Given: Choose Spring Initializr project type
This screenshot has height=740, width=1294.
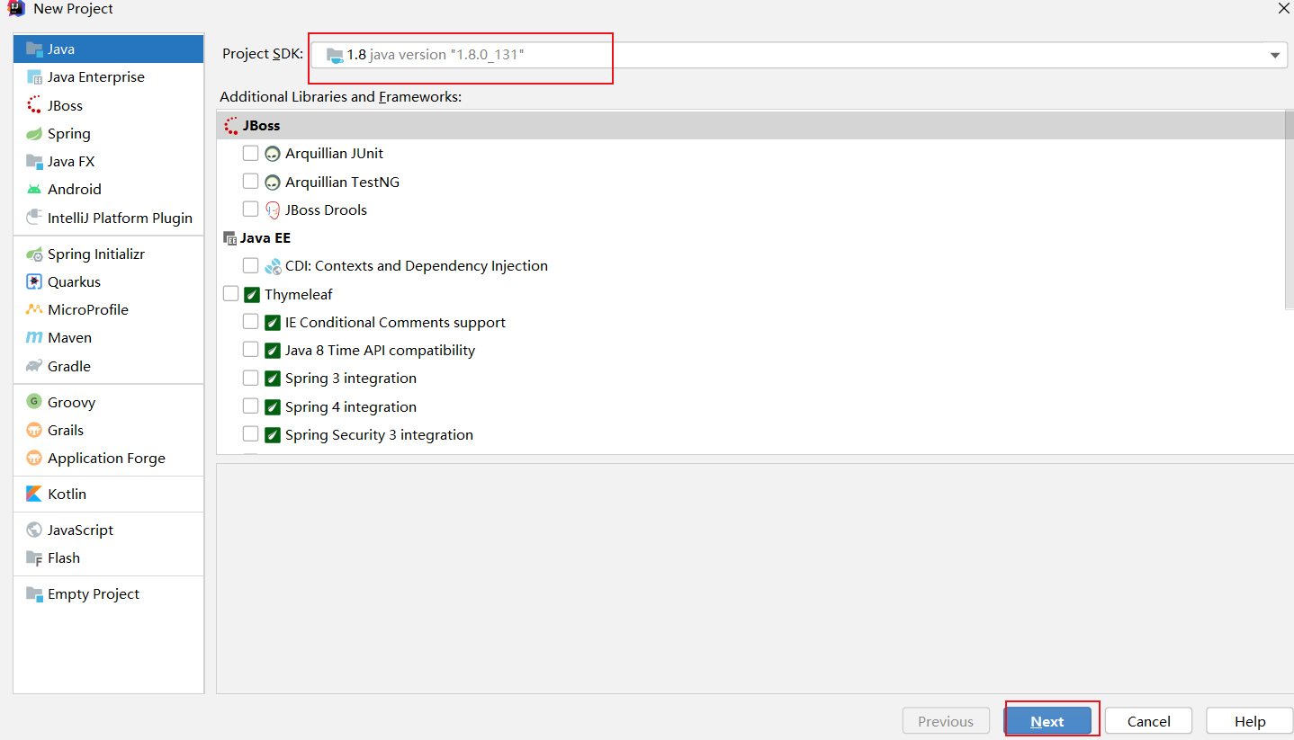Looking at the screenshot, I should pyautogui.click(x=108, y=254).
